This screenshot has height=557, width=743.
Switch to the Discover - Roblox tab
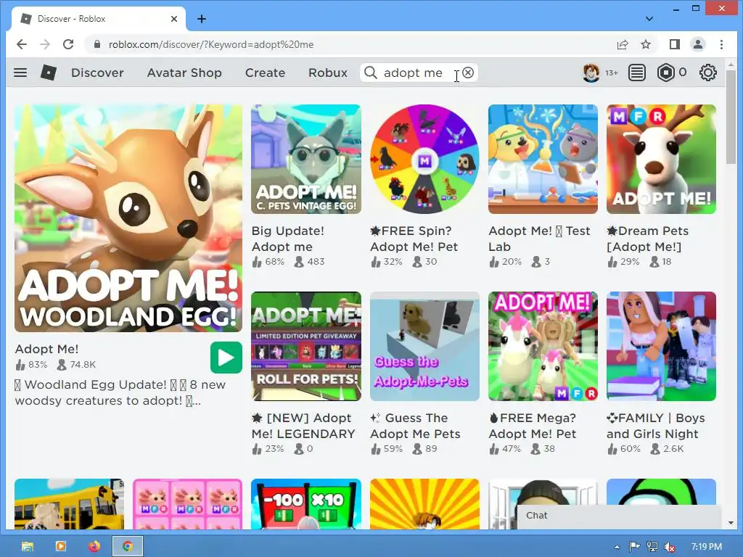97,19
